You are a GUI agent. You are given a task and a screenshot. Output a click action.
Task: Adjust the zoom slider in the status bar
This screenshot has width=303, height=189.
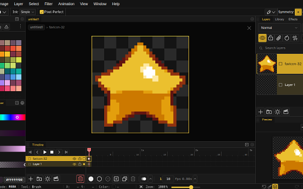pos(186,187)
